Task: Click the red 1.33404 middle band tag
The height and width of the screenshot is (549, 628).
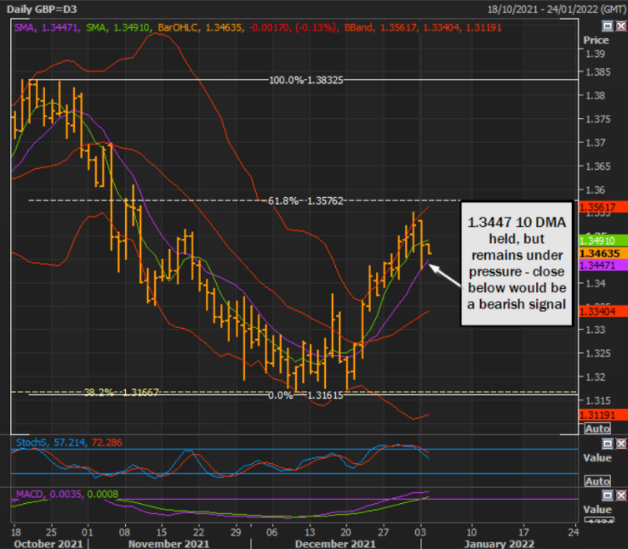Action: pyautogui.click(x=603, y=311)
